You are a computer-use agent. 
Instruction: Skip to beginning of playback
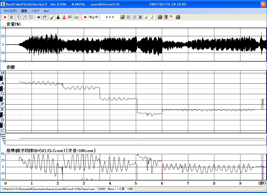(129, 17)
